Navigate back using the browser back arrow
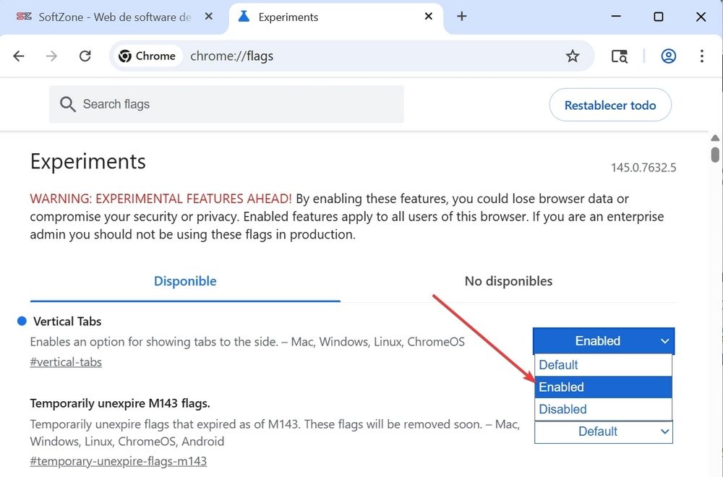Screen dimensions: 723x477 [x=19, y=56]
